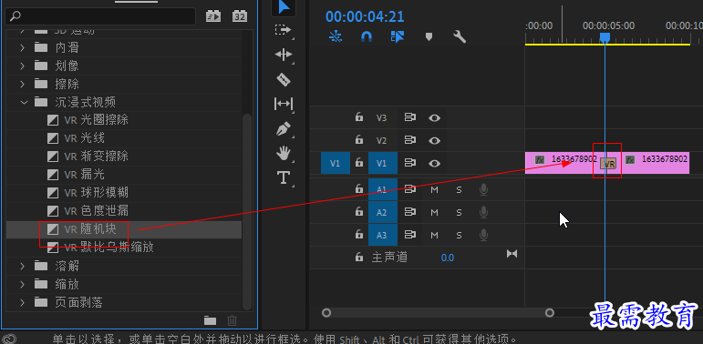Toggle sequence nest insert button

point(336,36)
